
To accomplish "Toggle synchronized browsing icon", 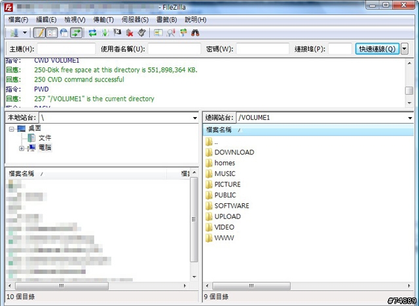I will pyautogui.click(x=183, y=33).
